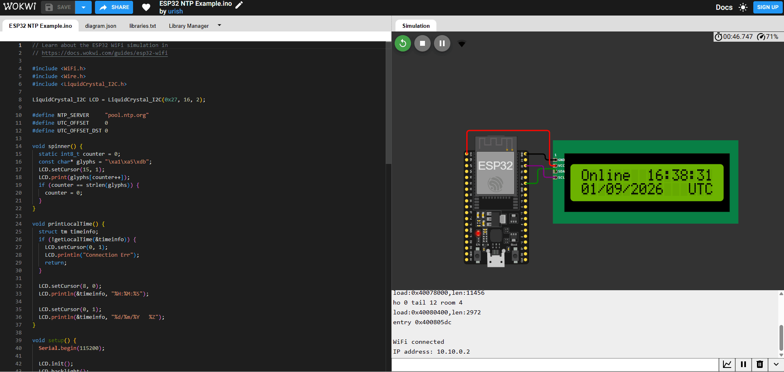Open the save options dropdown arrow
Image resolution: width=784 pixels, height=372 pixels.
click(x=84, y=7)
